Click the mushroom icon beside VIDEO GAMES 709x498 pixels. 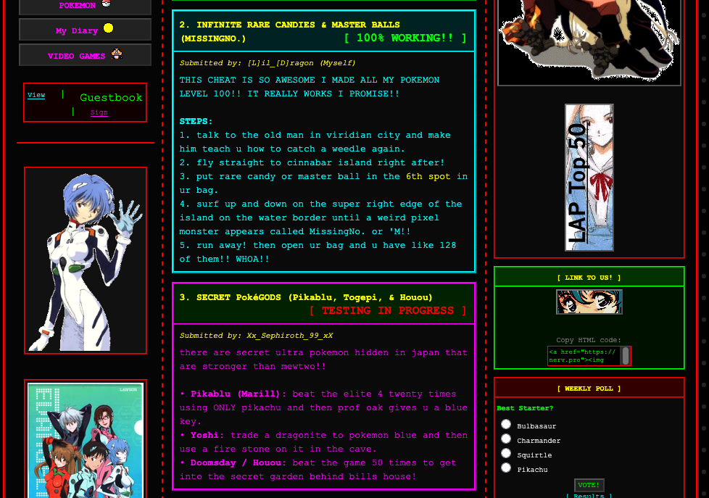click(117, 54)
